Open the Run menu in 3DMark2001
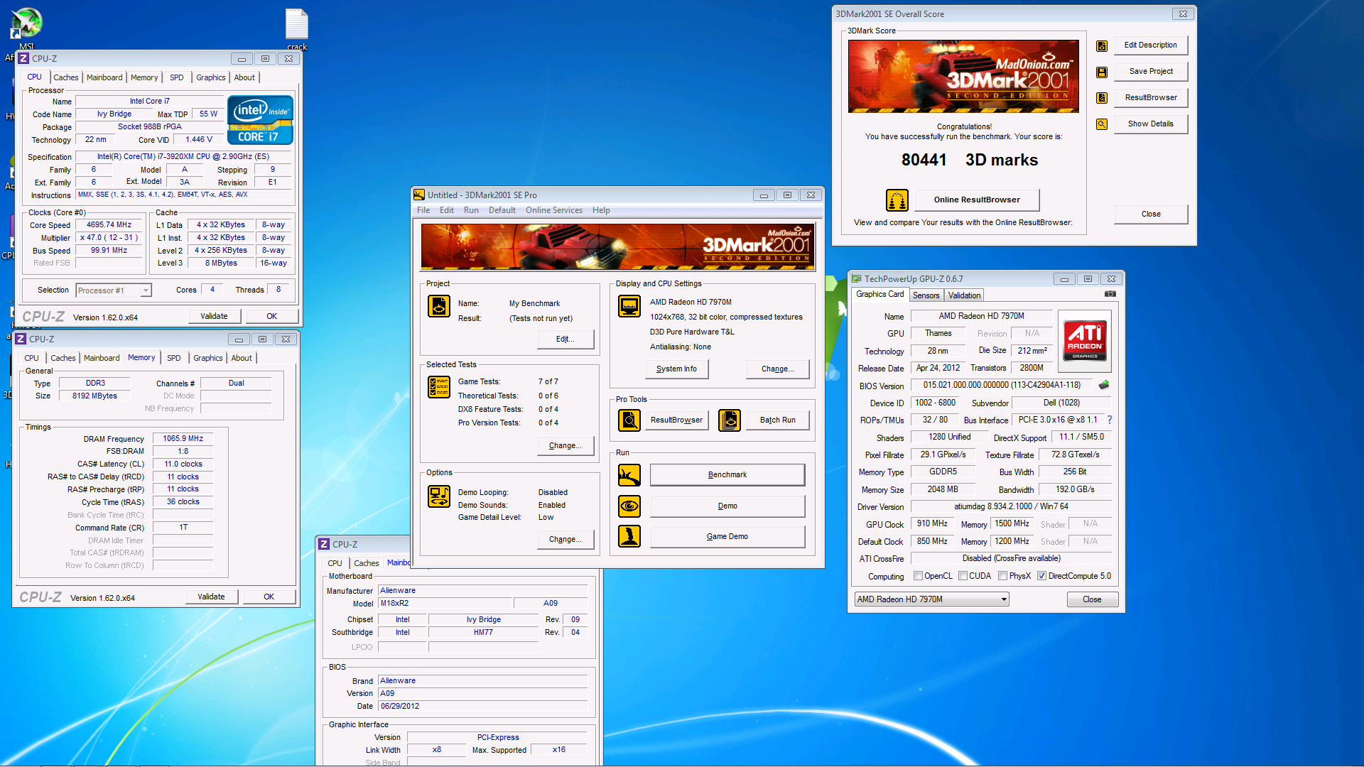Screen dimensions: 1364x767 click(x=471, y=210)
